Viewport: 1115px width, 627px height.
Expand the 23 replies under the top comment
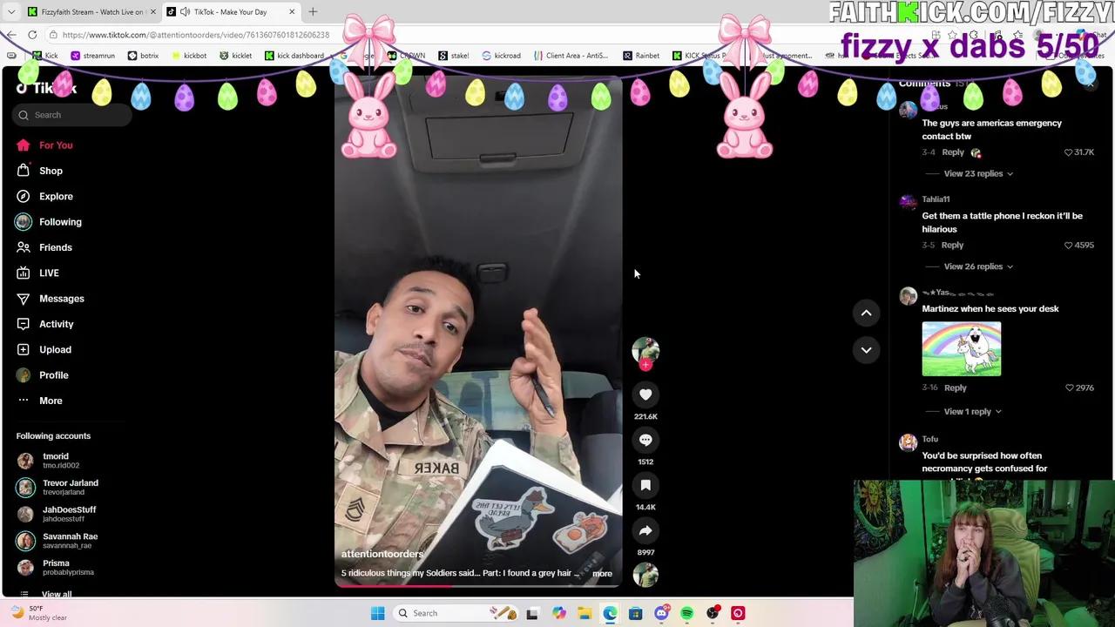point(972,173)
